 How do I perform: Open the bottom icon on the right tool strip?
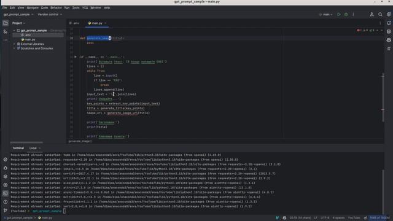pos(389,48)
